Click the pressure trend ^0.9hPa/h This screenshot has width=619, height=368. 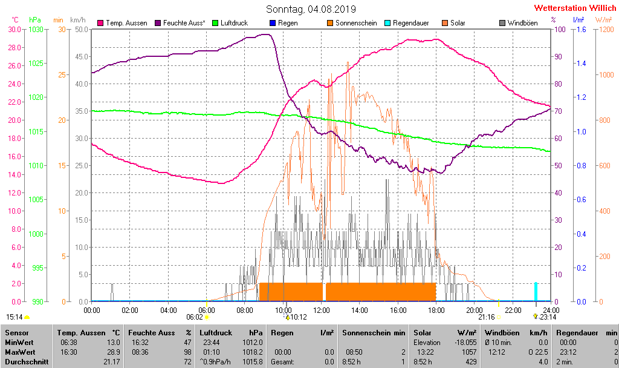tap(215, 361)
